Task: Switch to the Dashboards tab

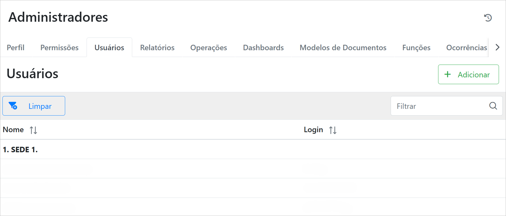Action: click(x=263, y=47)
